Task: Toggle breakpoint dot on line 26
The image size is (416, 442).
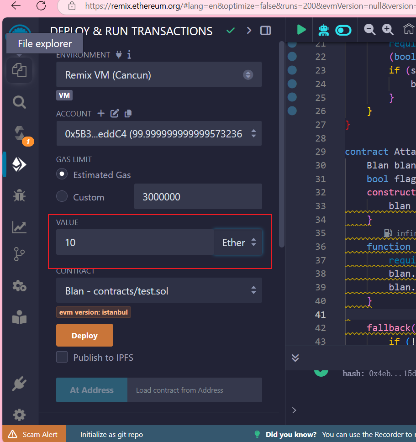Action: click(292, 111)
